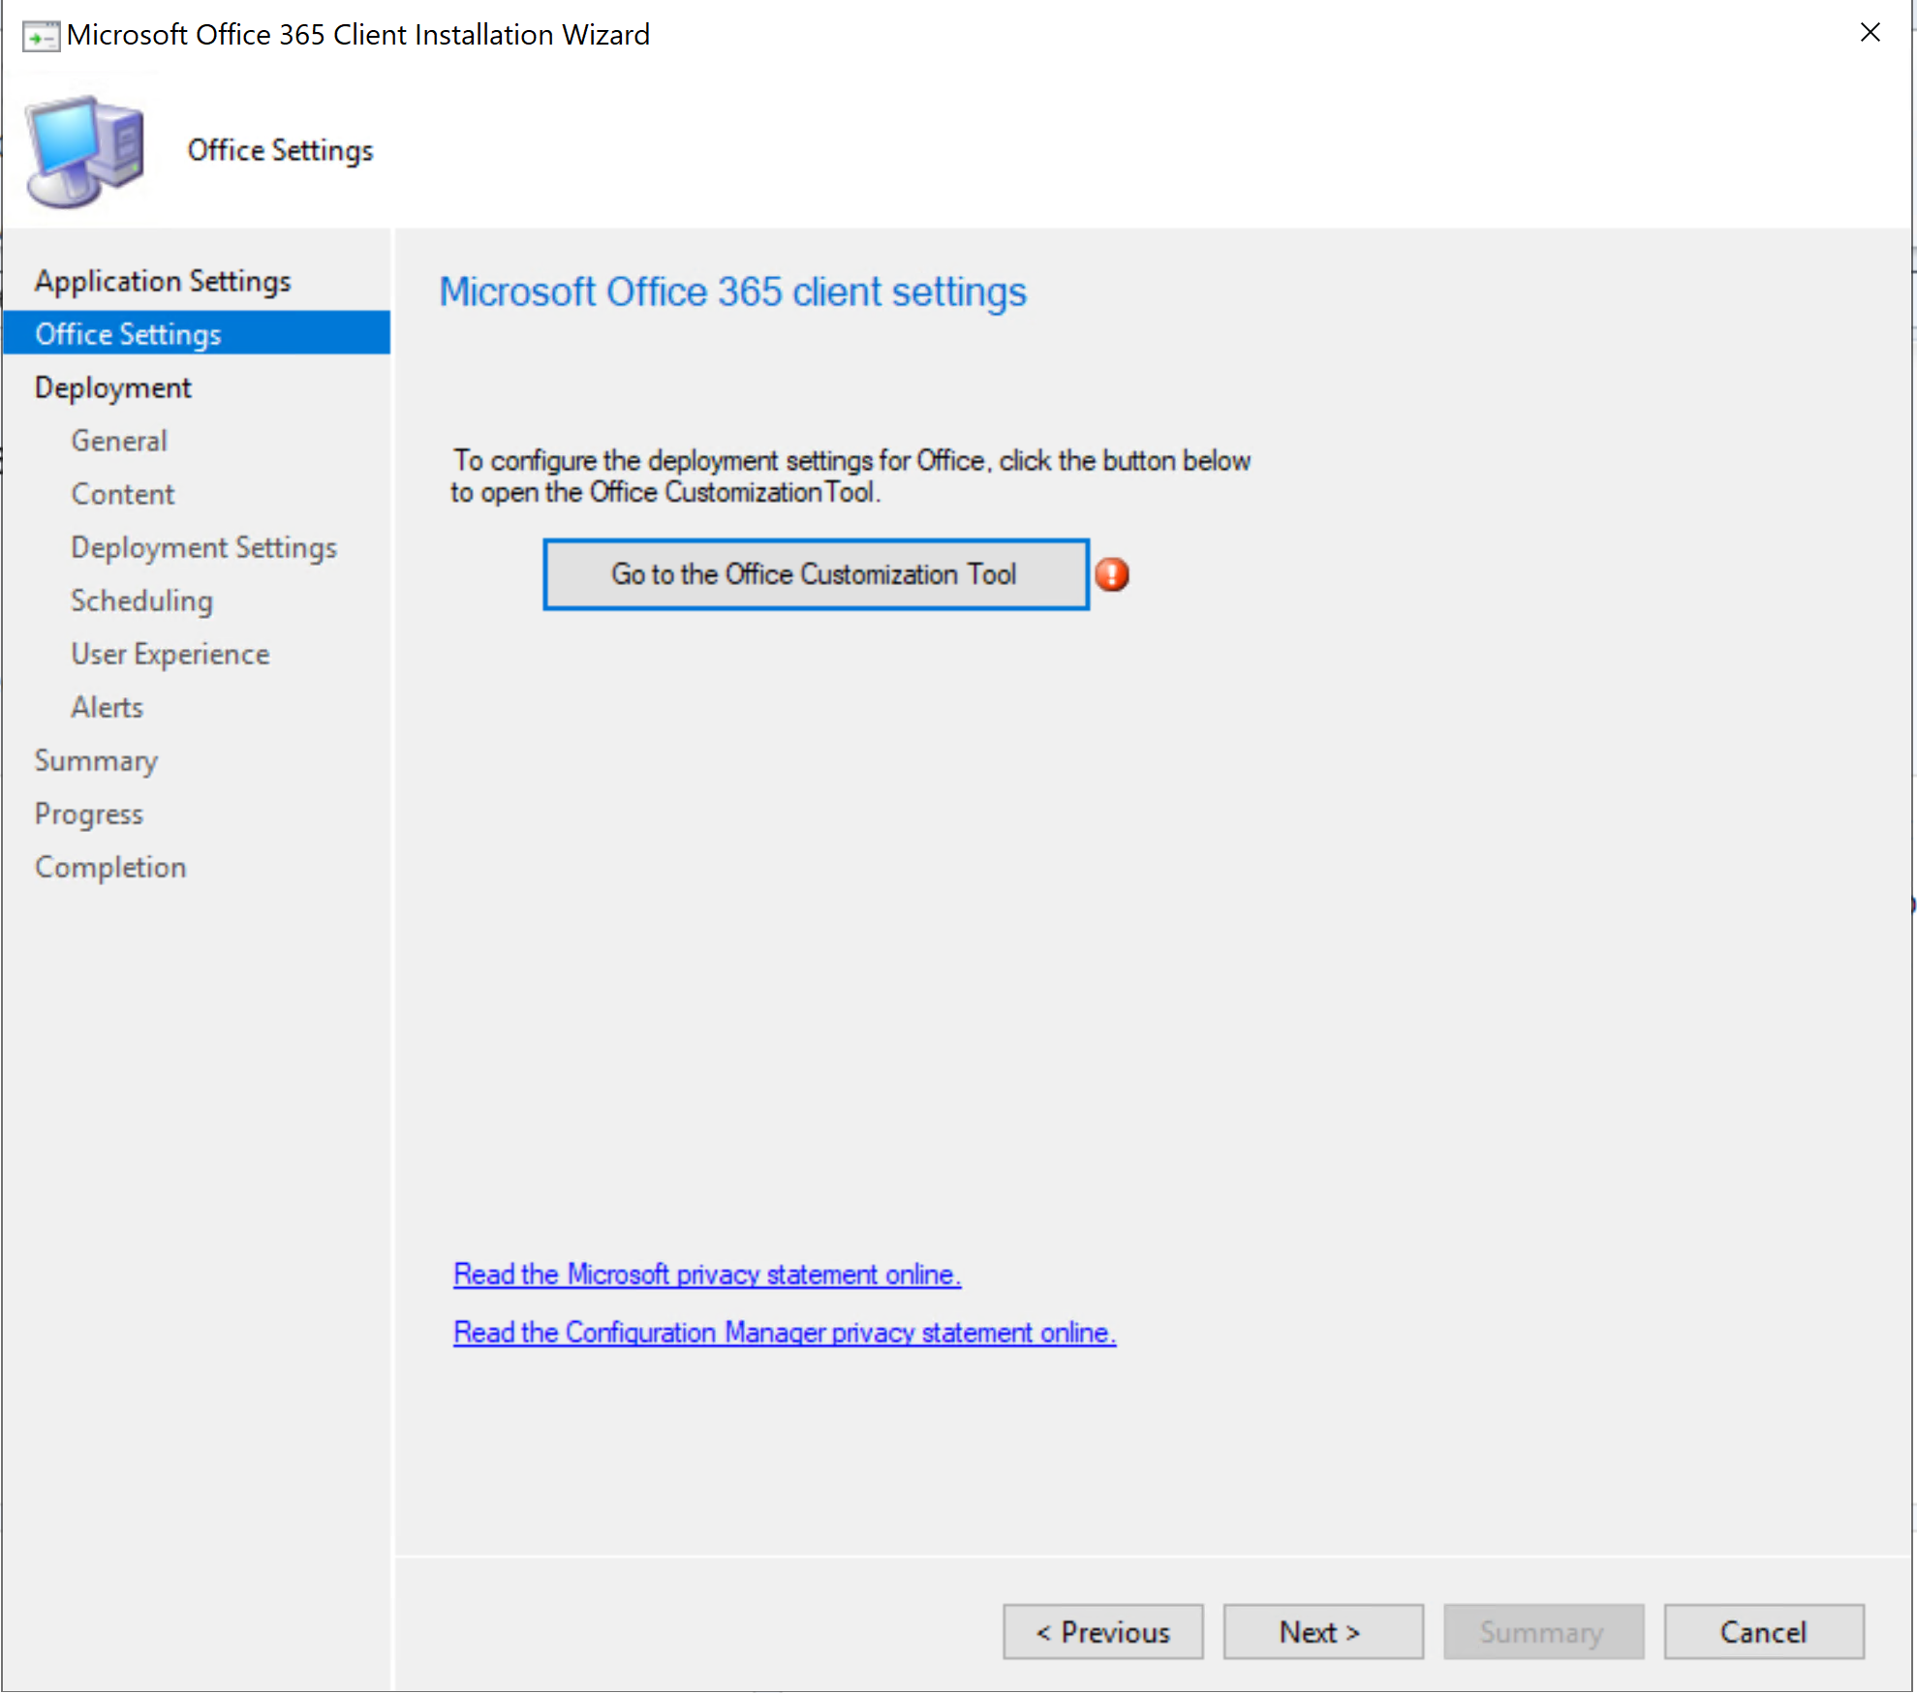
Task: Open Deployment Settings
Action: tap(203, 546)
